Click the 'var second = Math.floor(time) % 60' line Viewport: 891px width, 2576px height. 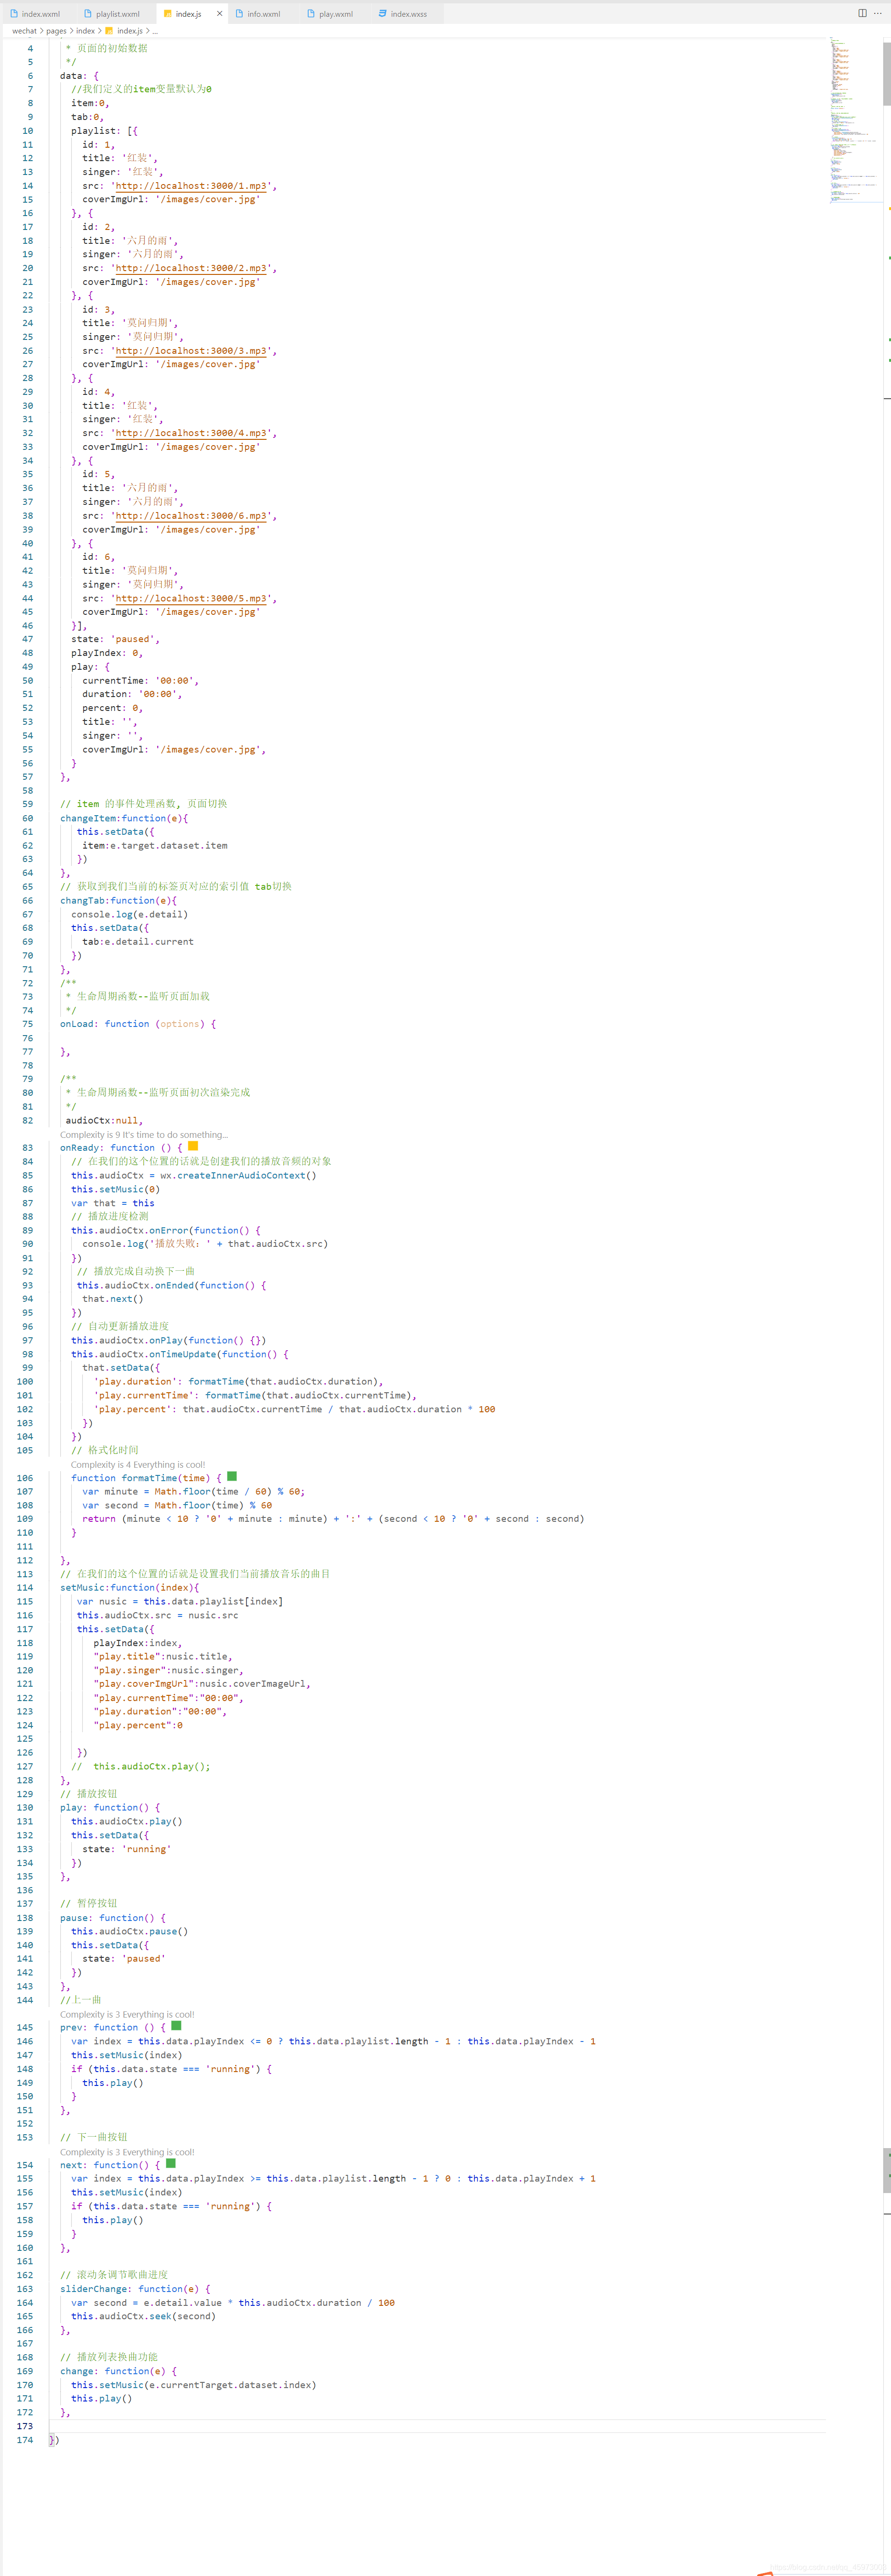click(x=177, y=1505)
